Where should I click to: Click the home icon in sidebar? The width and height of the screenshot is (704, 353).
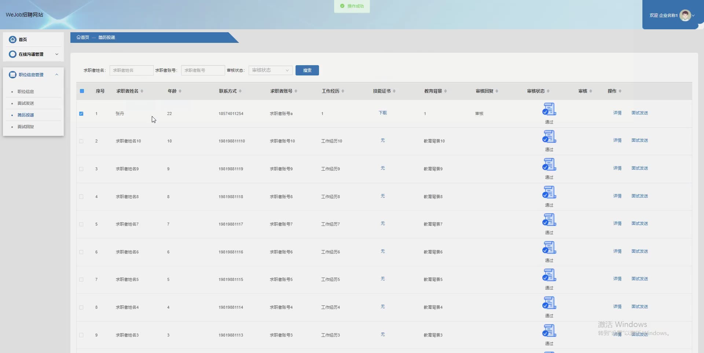(13, 40)
